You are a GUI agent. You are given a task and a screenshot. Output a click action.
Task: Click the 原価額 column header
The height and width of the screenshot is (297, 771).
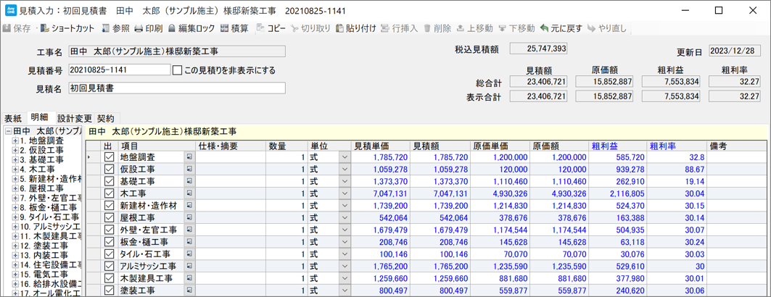(x=559, y=146)
